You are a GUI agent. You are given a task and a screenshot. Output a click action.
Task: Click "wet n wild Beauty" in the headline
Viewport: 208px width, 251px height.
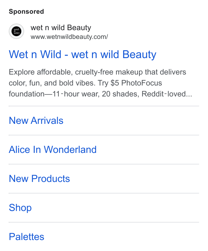(x=114, y=55)
